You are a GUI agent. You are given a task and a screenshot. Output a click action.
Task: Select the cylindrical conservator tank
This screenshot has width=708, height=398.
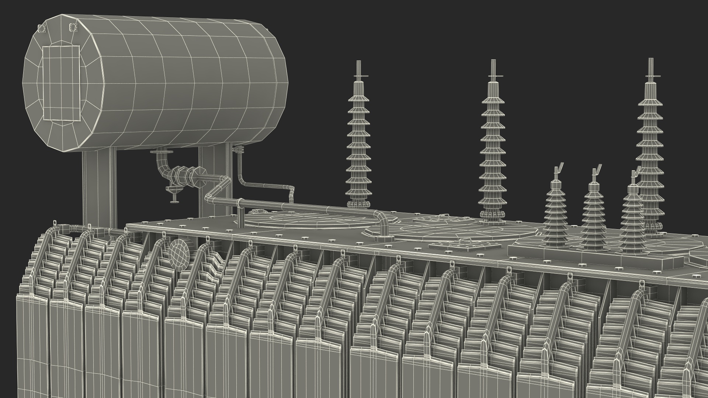(x=155, y=83)
